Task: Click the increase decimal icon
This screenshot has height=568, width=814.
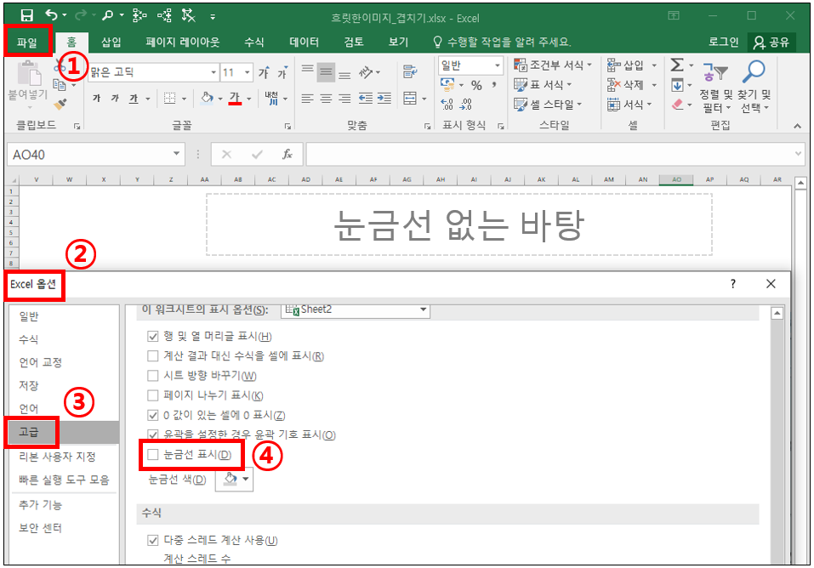Action: click(x=447, y=105)
